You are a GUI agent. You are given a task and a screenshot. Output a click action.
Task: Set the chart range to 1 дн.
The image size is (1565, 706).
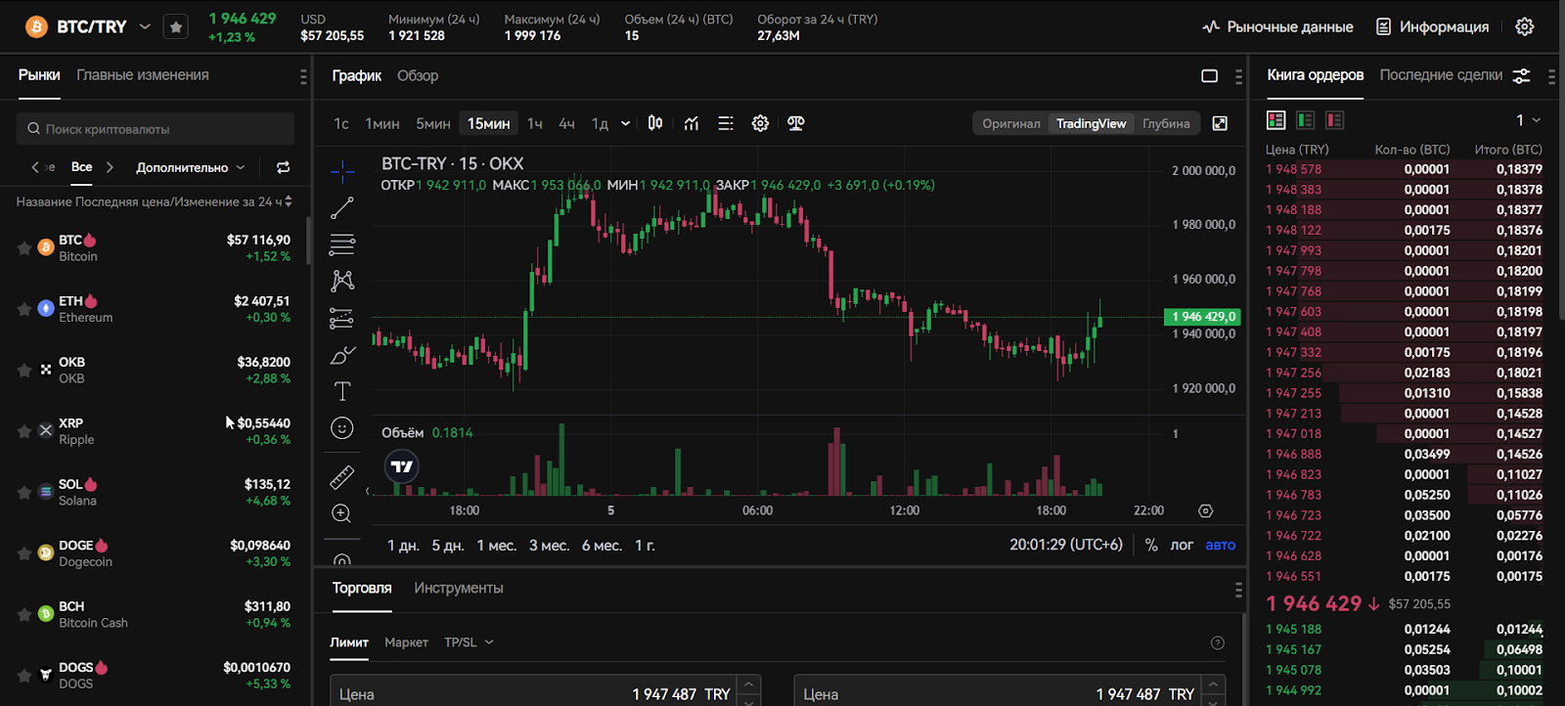tap(403, 546)
